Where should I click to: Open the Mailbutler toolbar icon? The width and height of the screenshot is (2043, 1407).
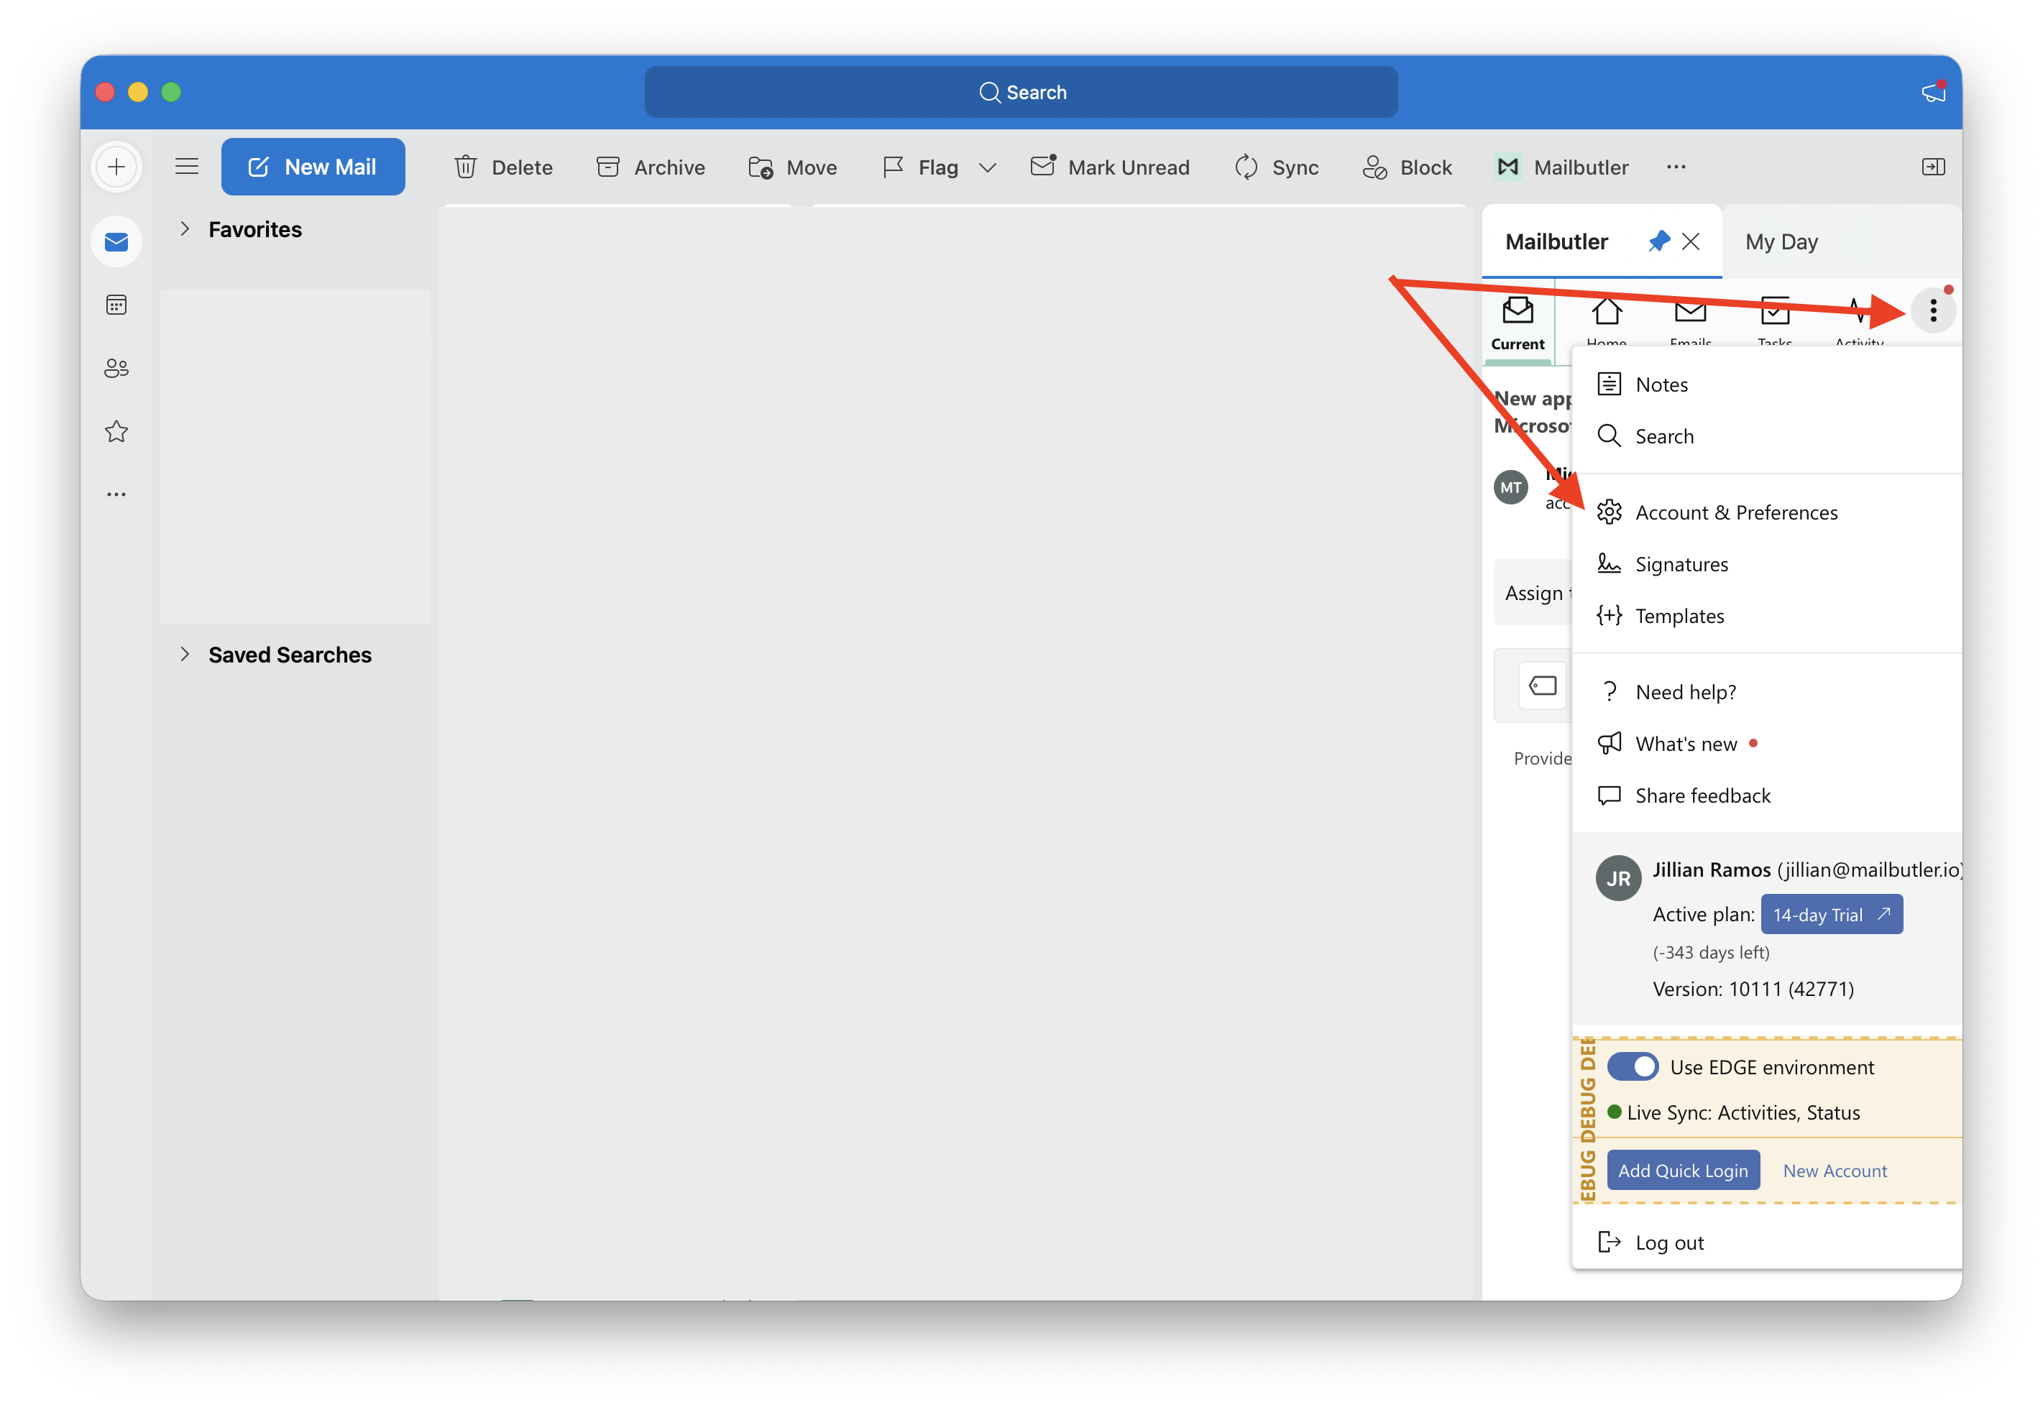1507,167
